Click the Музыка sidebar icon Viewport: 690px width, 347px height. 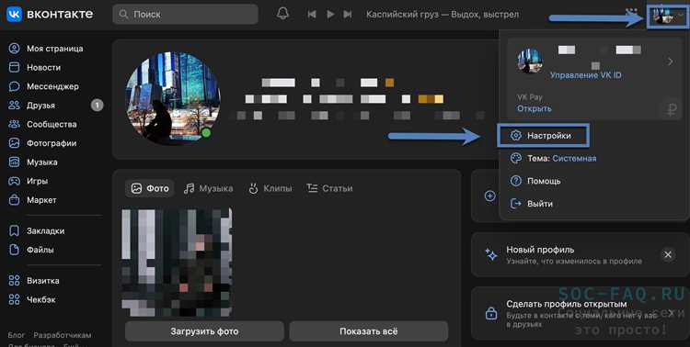pyautogui.click(x=14, y=162)
